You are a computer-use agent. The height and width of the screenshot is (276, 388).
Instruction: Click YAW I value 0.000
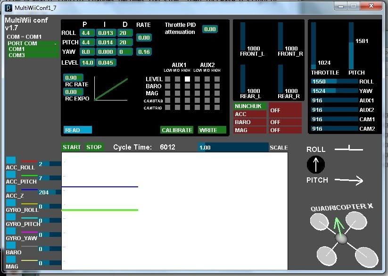point(106,52)
